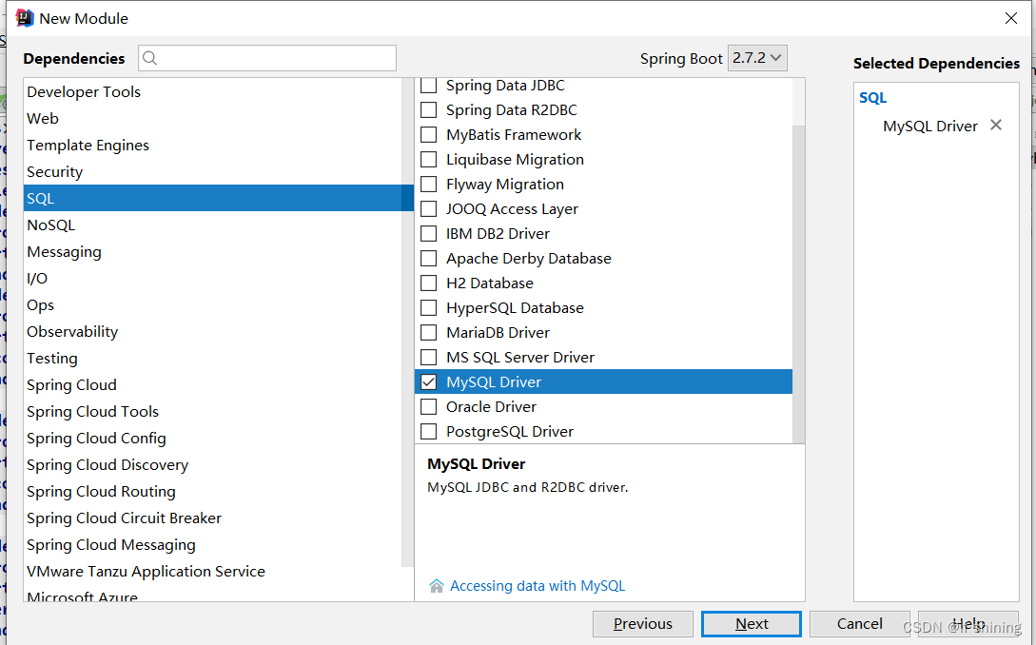Select the Web category
This screenshot has height=645, width=1036.
coord(43,118)
